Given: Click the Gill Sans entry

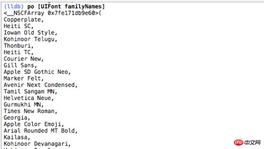Looking at the screenshot, I should click(x=20, y=65).
